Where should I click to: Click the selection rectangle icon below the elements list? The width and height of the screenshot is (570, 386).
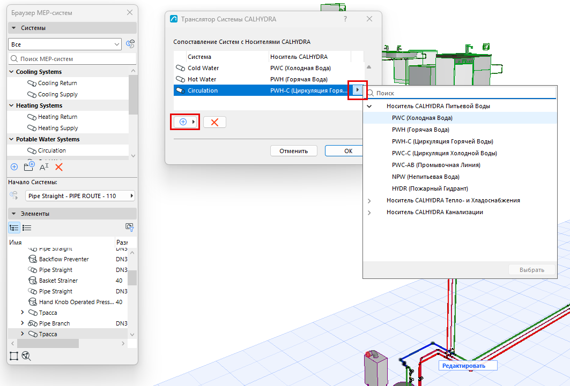(14, 356)
